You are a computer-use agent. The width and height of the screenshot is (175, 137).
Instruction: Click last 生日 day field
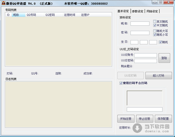[x=153, y=42]
